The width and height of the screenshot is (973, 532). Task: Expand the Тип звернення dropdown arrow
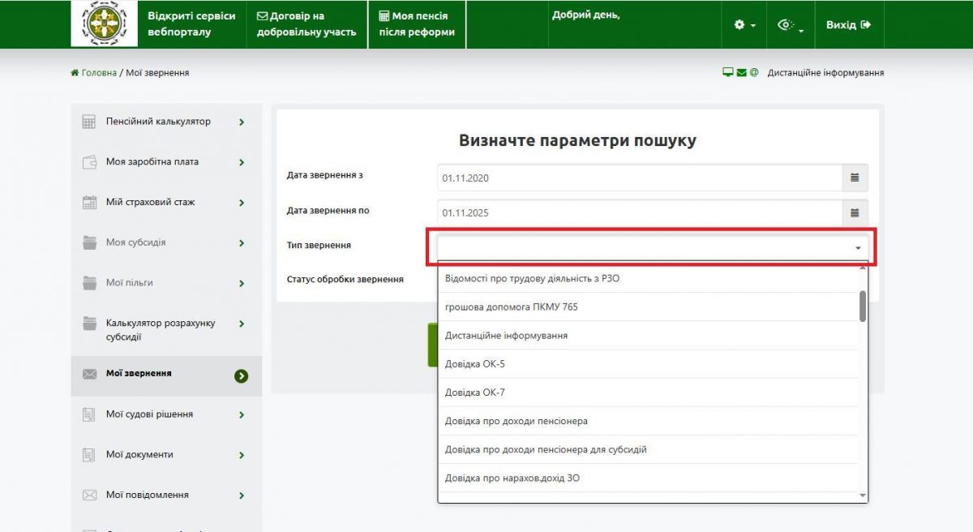[x=858, y=248]
